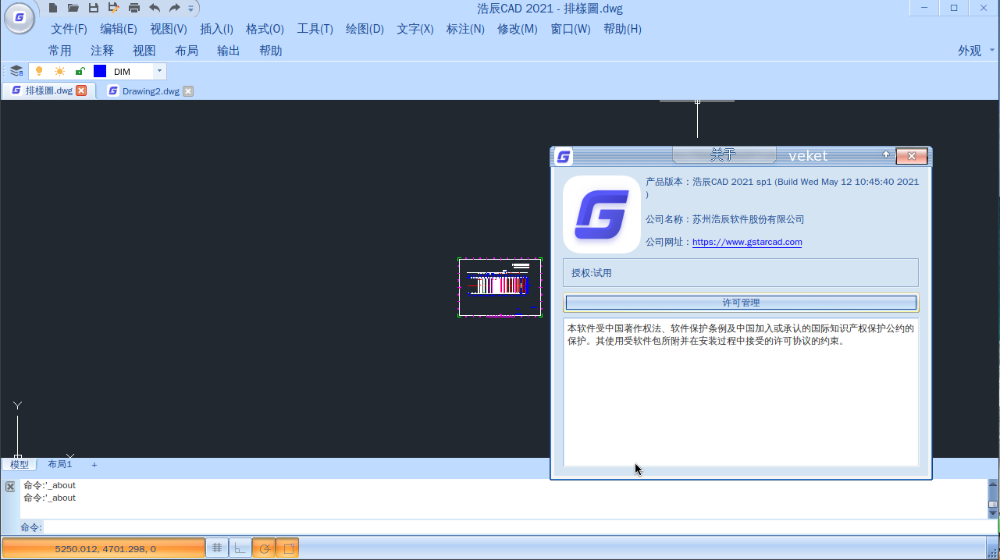Viewport: 1000px width, 560px height.
Task: Toggle grid display in status bar
Action: coord(217,548)
